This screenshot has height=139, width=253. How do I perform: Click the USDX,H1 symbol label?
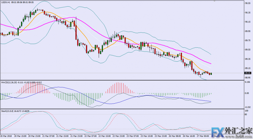[x=7, y=3]
